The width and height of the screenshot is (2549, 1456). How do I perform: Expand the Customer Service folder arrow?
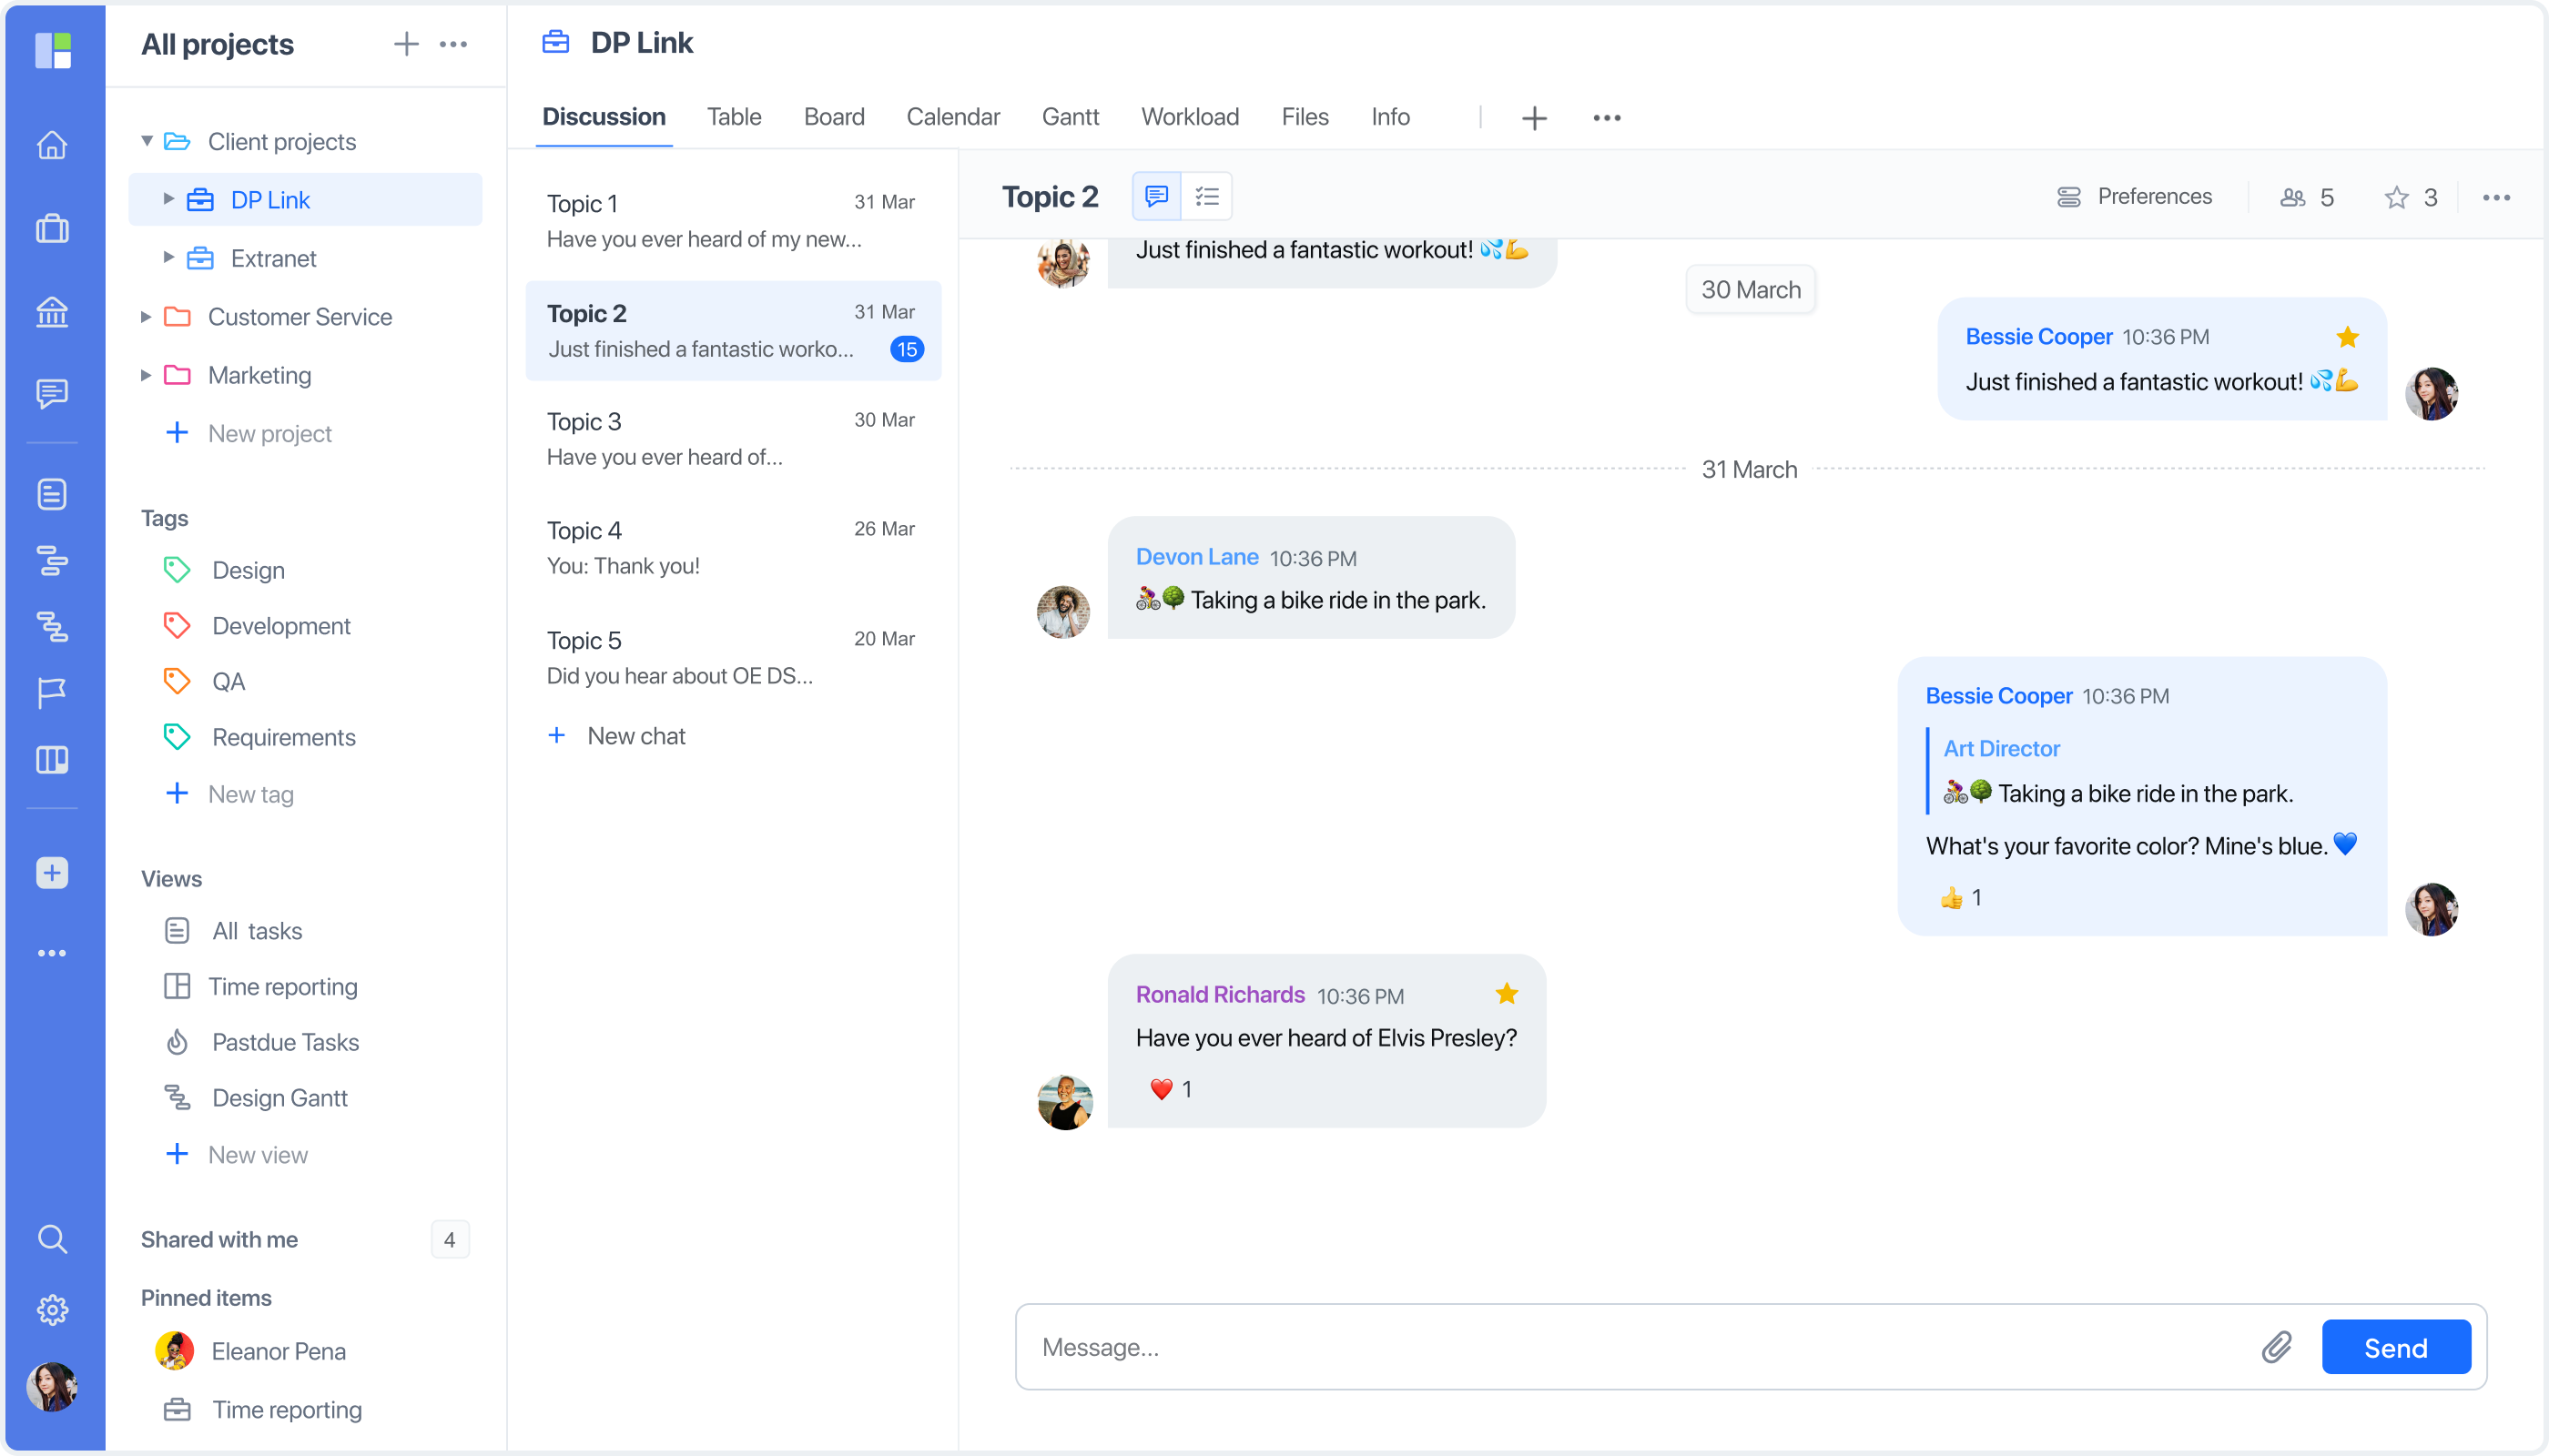pyautogui.click(x=146, y=316)
